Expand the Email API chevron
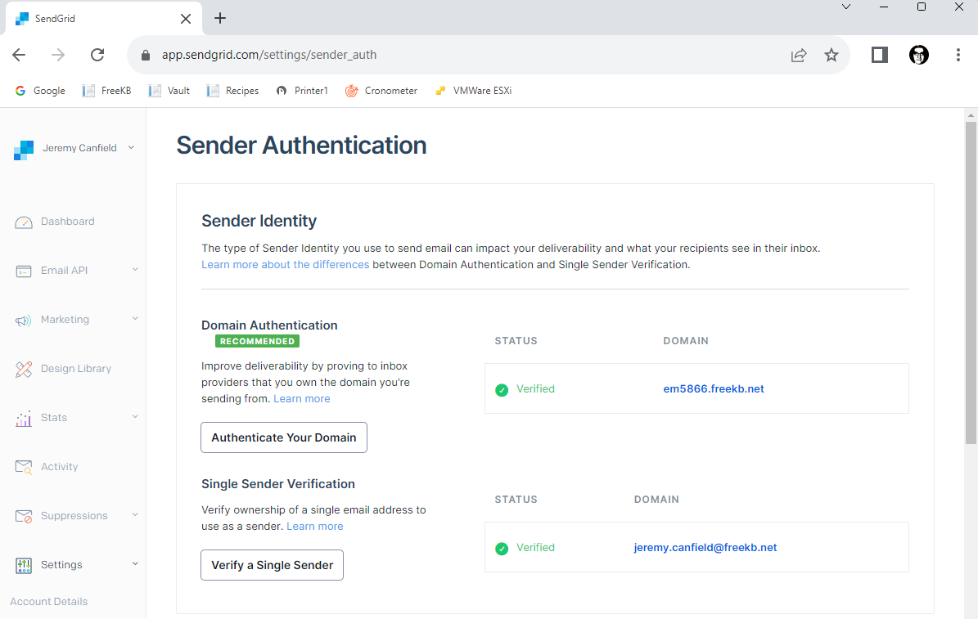978x619 pixels. (x=135, y=269)
